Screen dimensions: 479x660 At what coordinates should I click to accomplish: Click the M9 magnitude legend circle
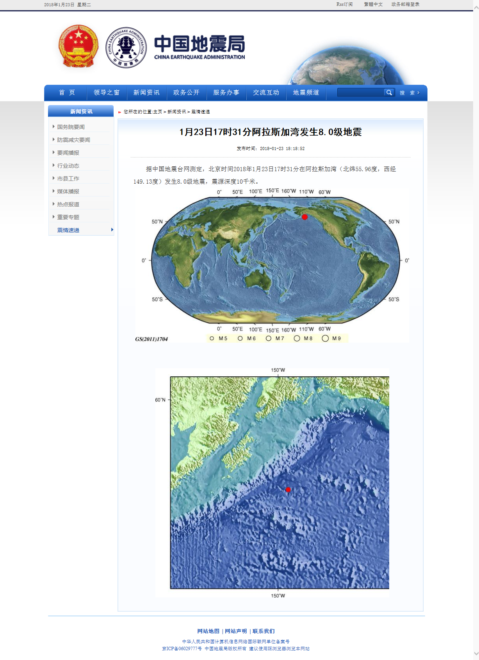pos(325,338)
